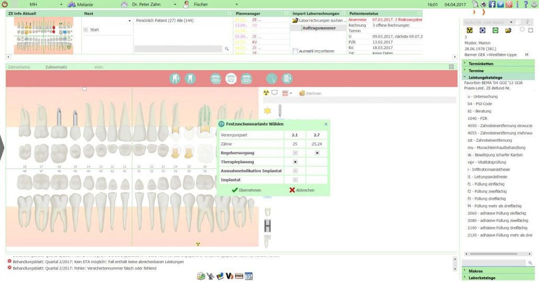The height and width of the screenshot is (282, 539).
Task: Click the Übernehmen button
Action: (x=246, y=190)
